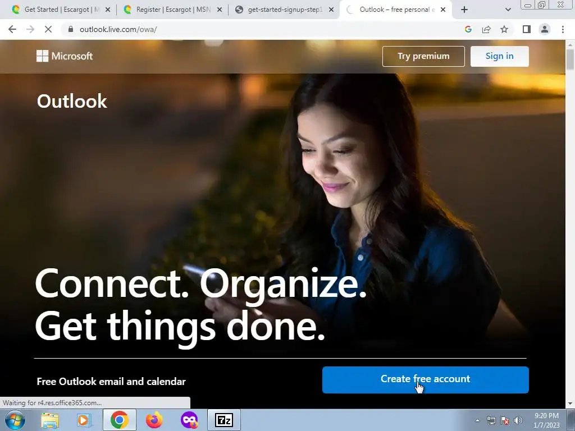Open Windows Explorer from the taskbar
The height and width of the screenshot is (431, 575).
tap(50, 420)
